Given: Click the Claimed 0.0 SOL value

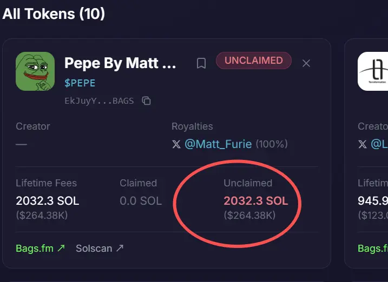Looking at the screenshot, I should (140, 201).
